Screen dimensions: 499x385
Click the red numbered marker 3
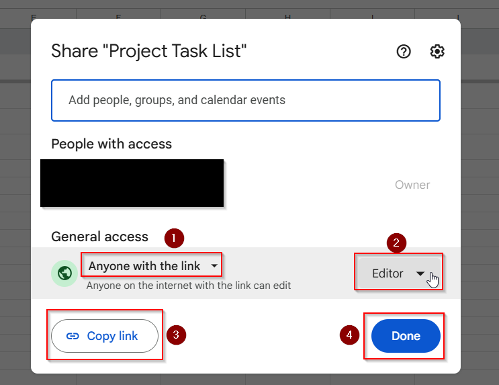pyautogui.click(x=176, y=335)
